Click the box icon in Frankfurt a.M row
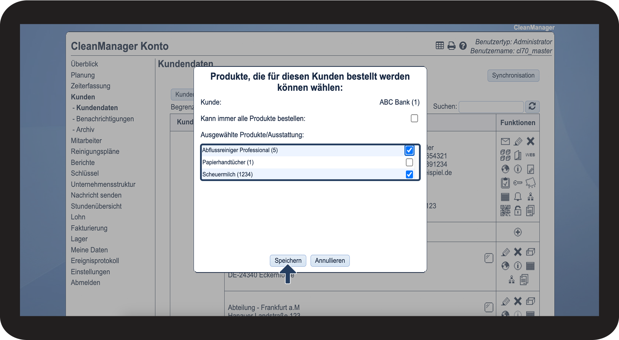 pos(530,301)
